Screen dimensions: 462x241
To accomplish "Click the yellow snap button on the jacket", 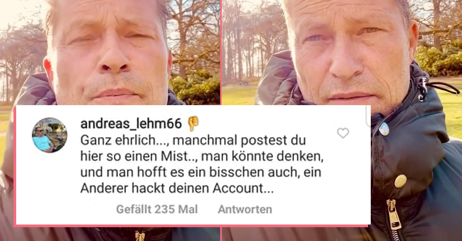I will (x=400, y=181).
